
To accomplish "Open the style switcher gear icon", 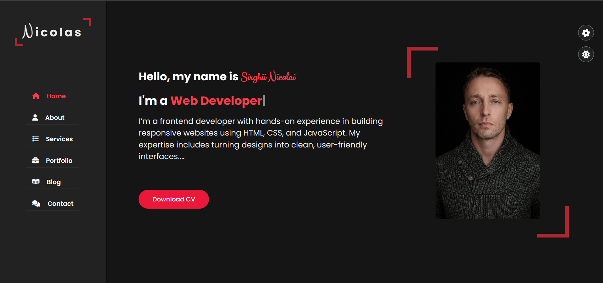I will [586, 33].
